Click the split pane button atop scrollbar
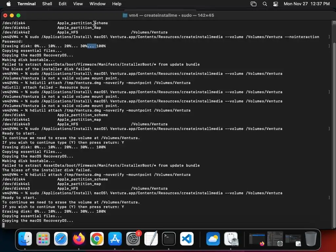Screen dimensions: 336x252 click(334, 22)
